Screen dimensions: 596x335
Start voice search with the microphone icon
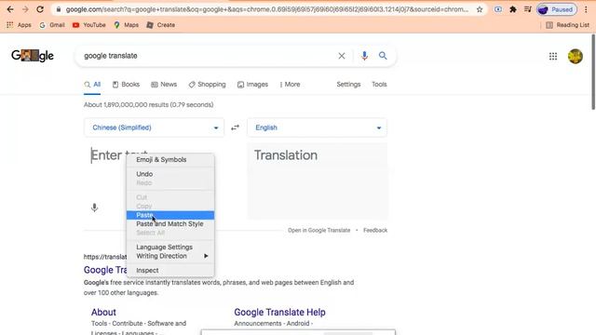pyautogui.click(x=364, y=56)
